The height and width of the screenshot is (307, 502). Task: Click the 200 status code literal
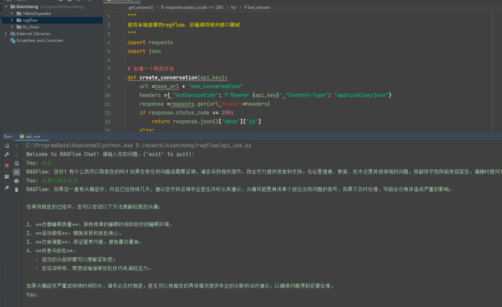[226, 113]
